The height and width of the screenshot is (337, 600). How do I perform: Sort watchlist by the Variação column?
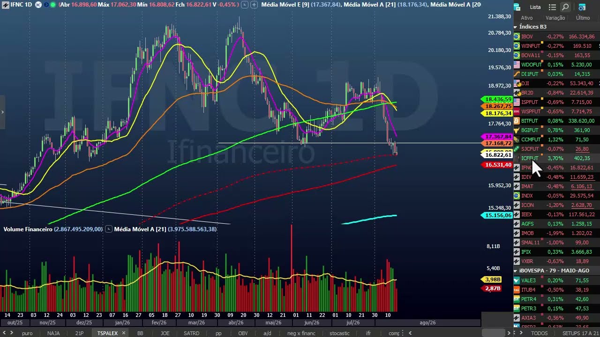(555, 18)
